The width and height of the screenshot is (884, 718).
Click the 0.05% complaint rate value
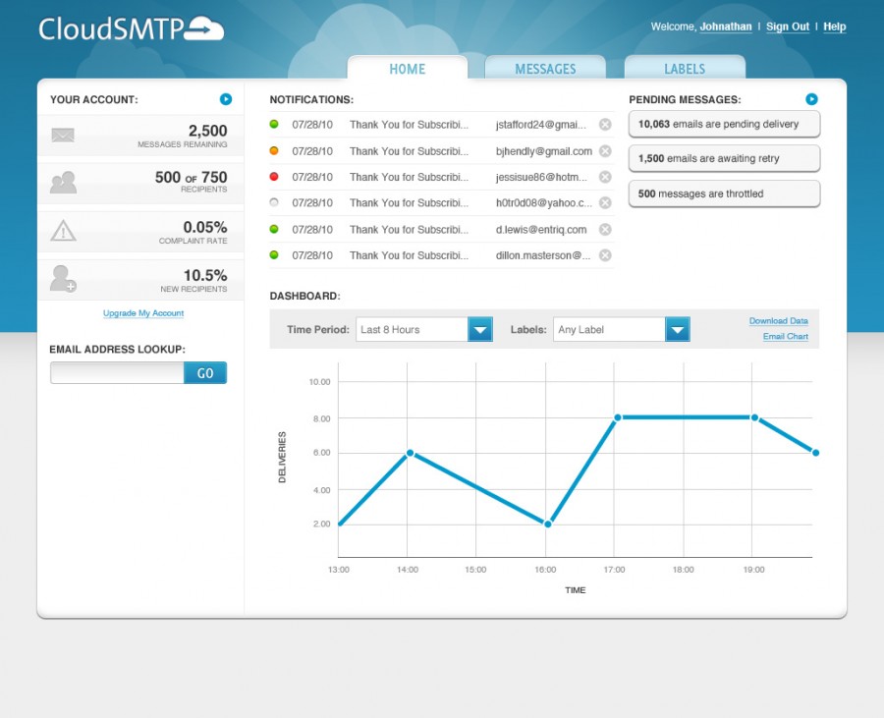[x=205, y=227]
